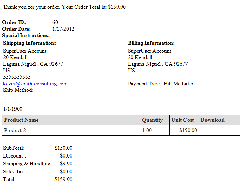
Task: Click the SubTotal amount $150.00
Action: [x=63, y=148]
